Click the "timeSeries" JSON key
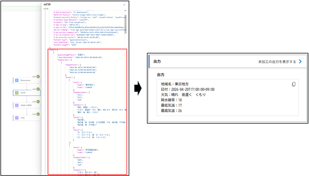This screenshot has height=176, width=309. point(63,60)
